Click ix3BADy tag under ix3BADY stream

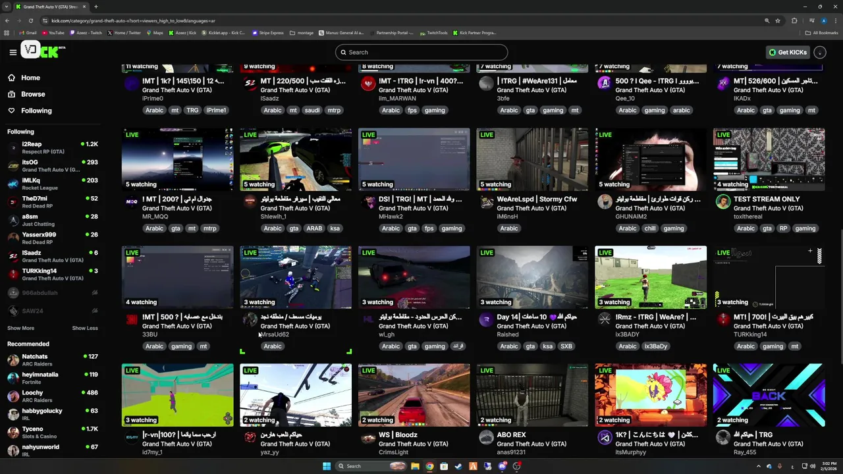click(655, 346)
